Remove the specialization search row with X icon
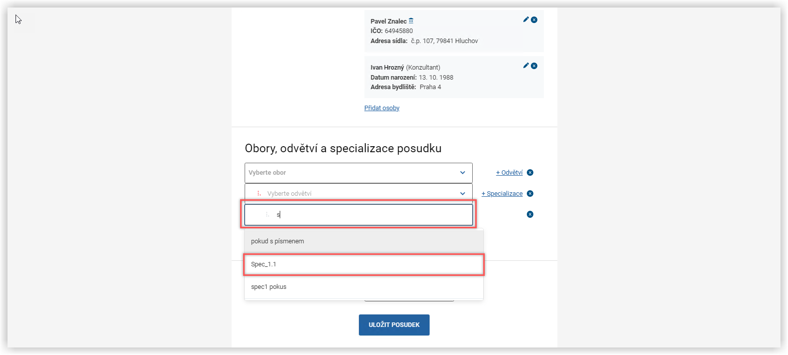788x355 pixels. [x=530, y=214]
